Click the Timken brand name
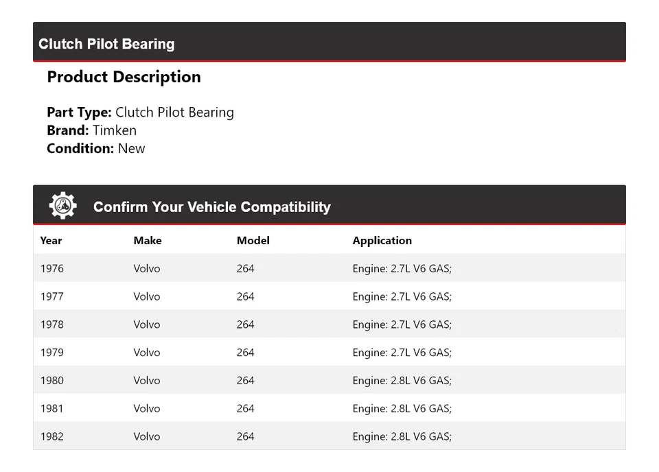The width and height of the screenshot is (659, 472). click(115, 130)
